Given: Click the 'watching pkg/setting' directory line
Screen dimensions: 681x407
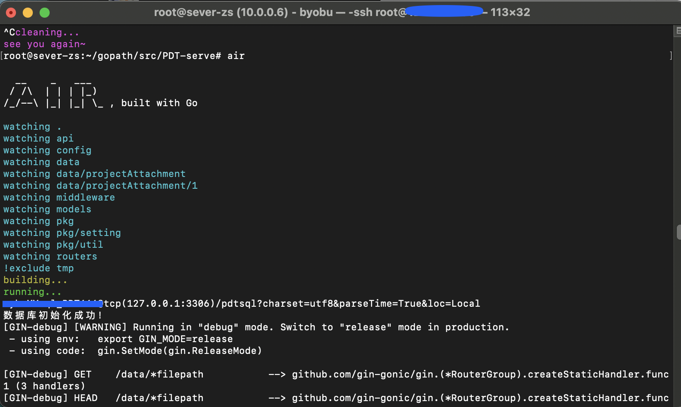Looking at the screenshot, I should 62,233.
